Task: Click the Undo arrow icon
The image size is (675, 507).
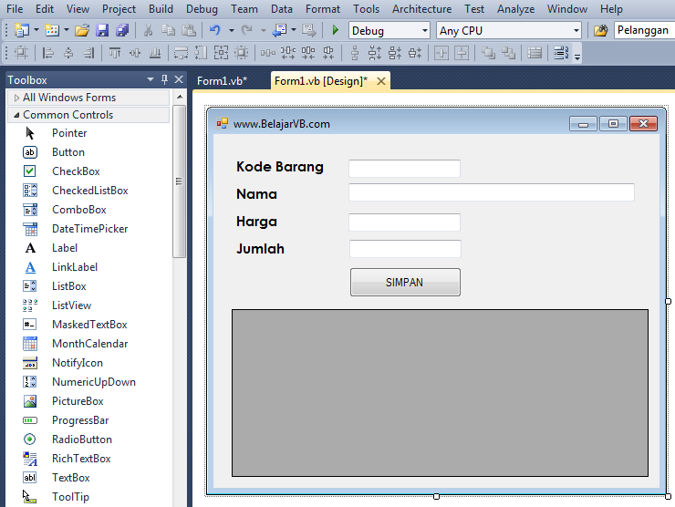Action: pos(214,30)
